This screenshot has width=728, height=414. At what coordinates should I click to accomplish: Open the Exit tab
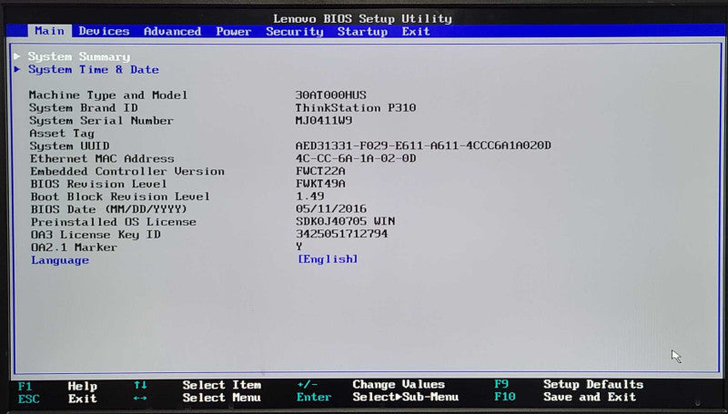416,32
